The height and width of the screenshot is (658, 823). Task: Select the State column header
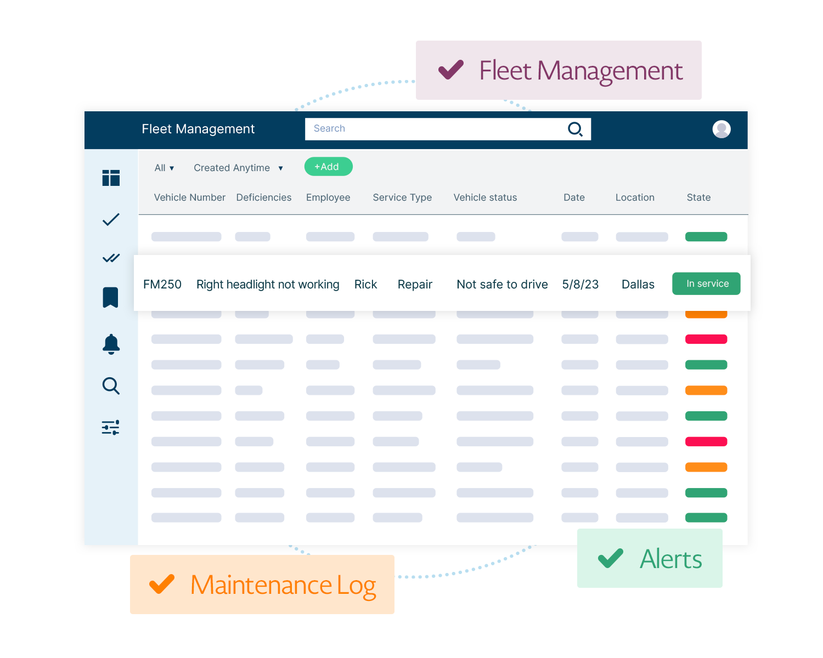click(x=698, y=197)
